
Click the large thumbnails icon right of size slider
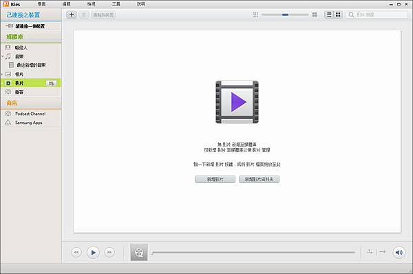(x=315, y=14)
